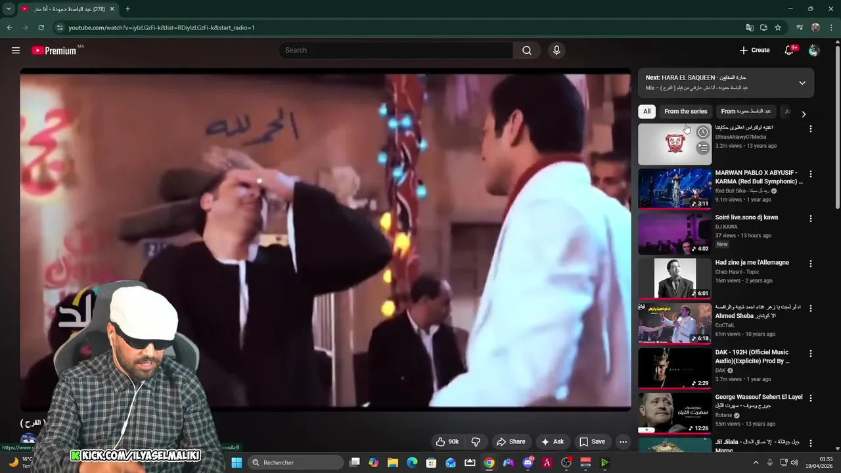Open Chrome media controls icon
841x473 pixels.
pos(800,28)
